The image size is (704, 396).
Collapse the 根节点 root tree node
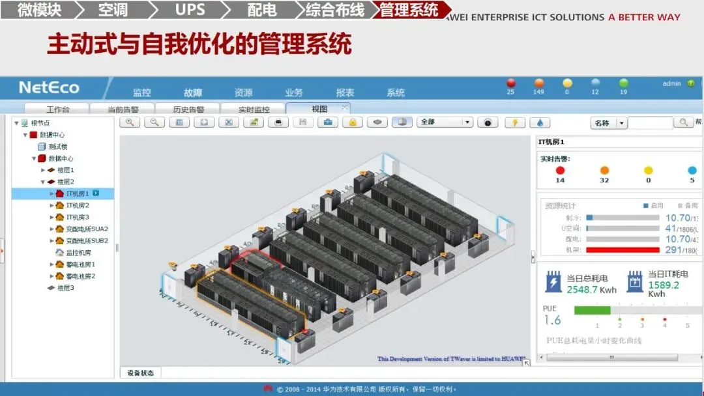[x=16, y=123]
